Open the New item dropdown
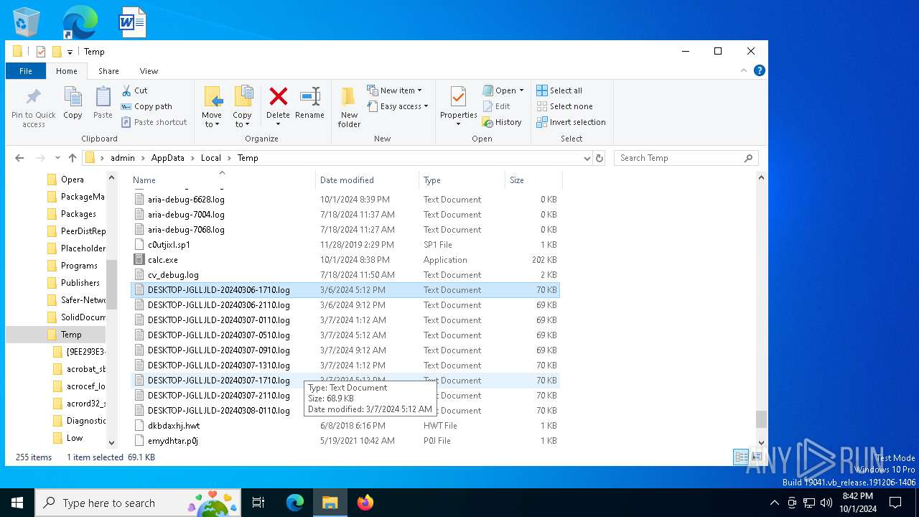This screenshot has height=517, width=919. point(394,90)
